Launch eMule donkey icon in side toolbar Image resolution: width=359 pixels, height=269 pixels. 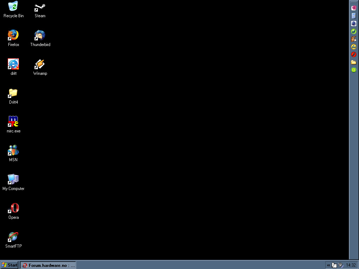354,39
